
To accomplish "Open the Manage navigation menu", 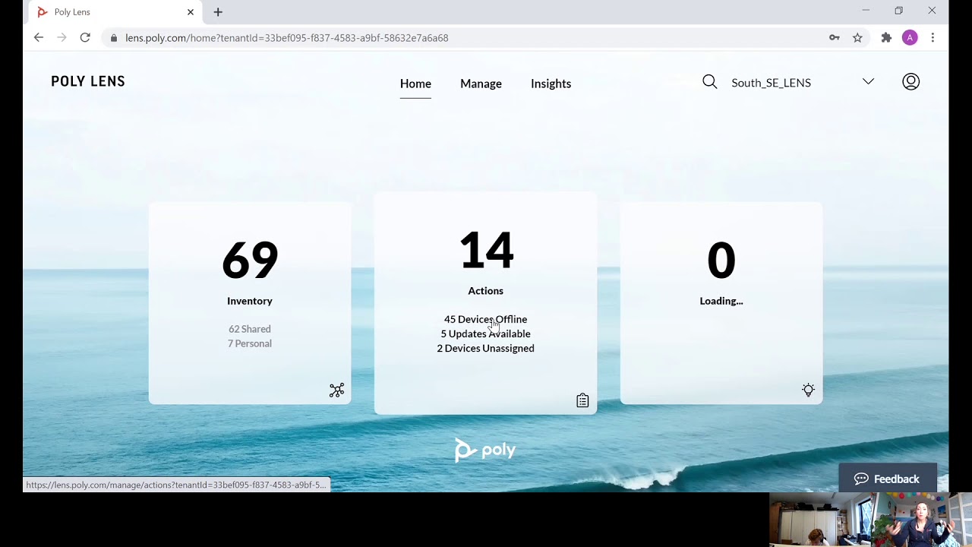I will pyautogui.click(x=481, y=84).
